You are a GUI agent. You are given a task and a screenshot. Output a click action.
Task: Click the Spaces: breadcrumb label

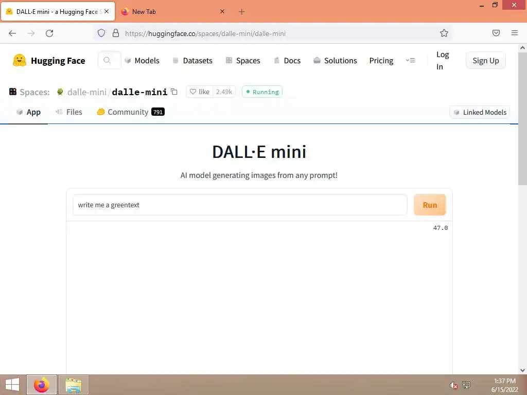click(x=34, y=92)
